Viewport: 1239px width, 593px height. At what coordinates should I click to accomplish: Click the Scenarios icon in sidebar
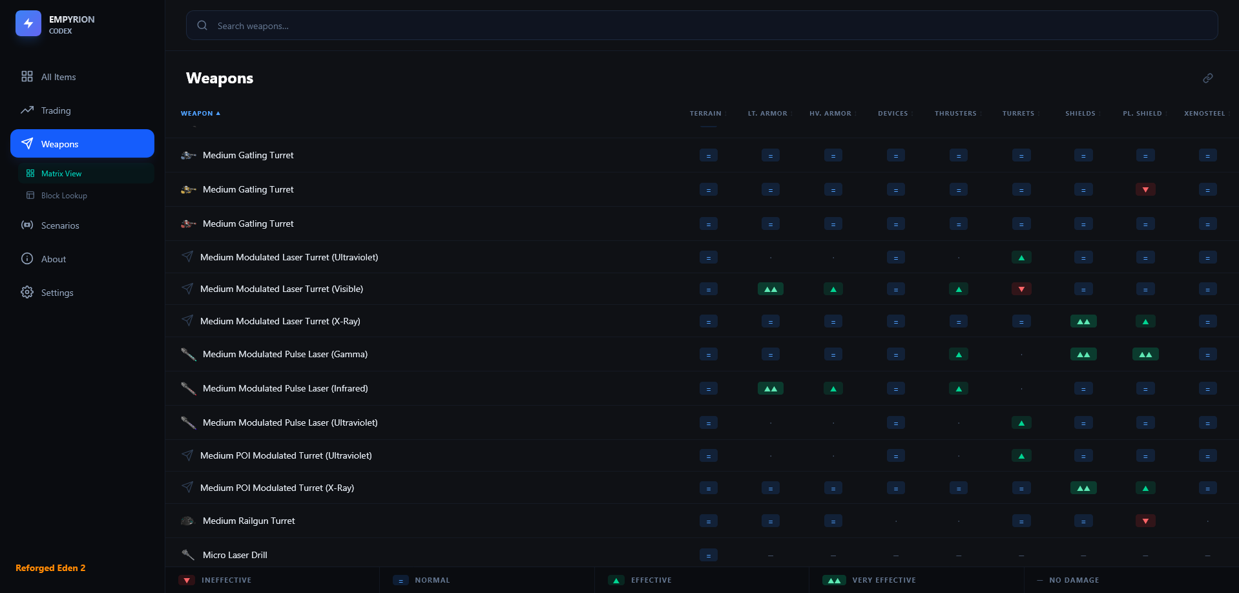(x=27, y=225)
